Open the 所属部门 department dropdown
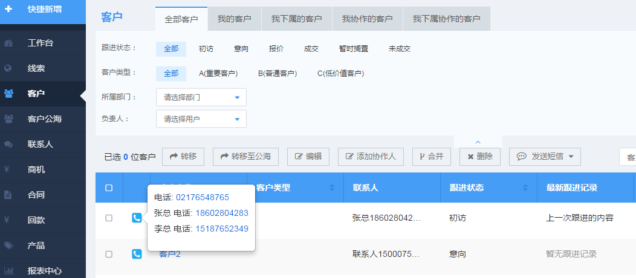Image resolution: width=636 pixels, height=278 pixels. point(201,97)
